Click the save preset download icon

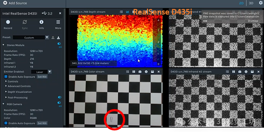59,37
